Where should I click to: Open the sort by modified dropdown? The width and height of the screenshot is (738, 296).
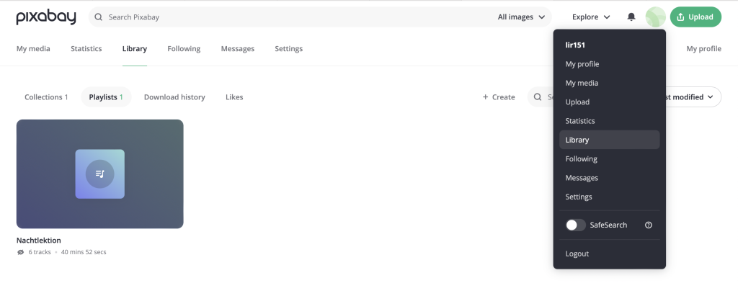click(x=693, y=97)
